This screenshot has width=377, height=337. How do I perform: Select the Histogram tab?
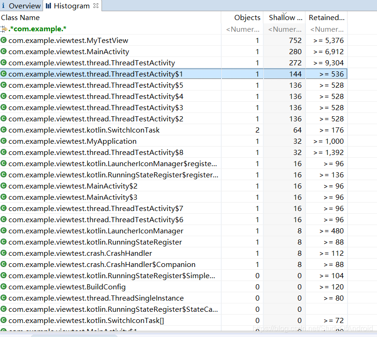coord(72,6)
